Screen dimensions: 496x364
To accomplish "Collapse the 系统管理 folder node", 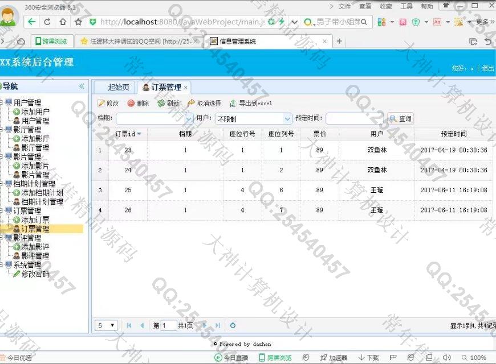I will point(1,265).
